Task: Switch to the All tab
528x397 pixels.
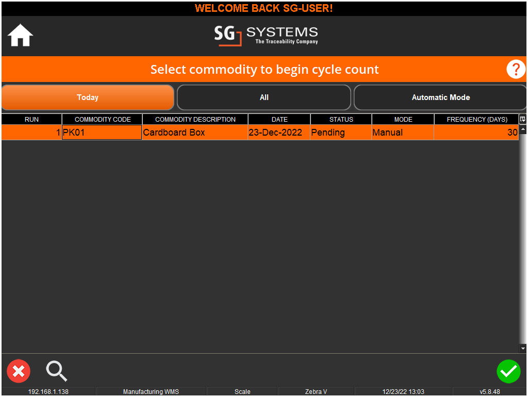Action: 264,97
